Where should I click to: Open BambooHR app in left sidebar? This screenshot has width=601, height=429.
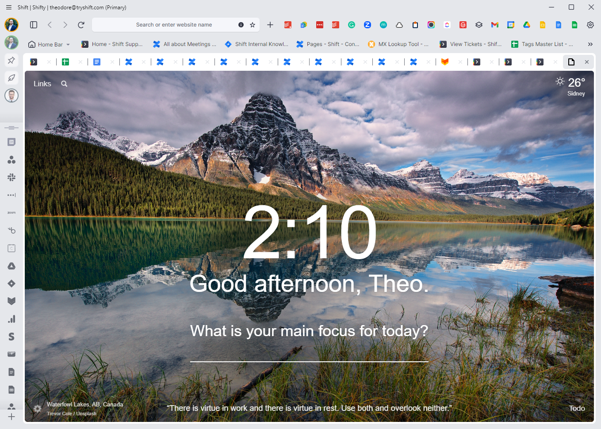click(x=11, y=230)
